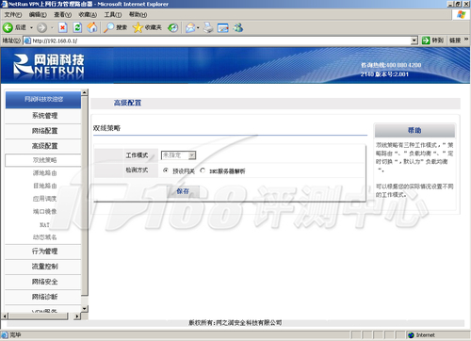The height and width of the screenshot is (341, 471).
Task: Print page with printer icon
Action: (x=208, y=27)
